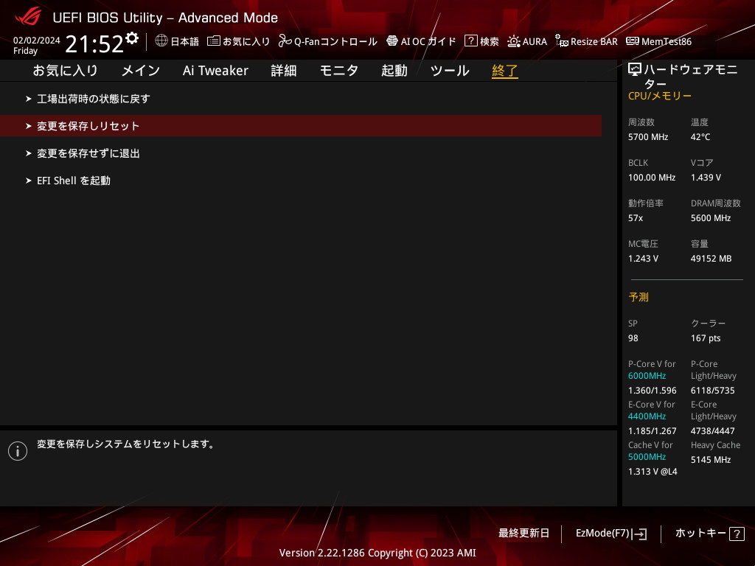Select 変更を保存しリセット
Viewport: 755px width, 566px height.
pos(301,125)
